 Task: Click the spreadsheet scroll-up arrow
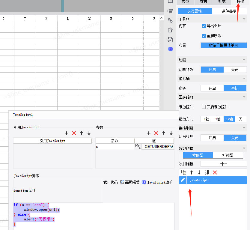pos(162,18)
